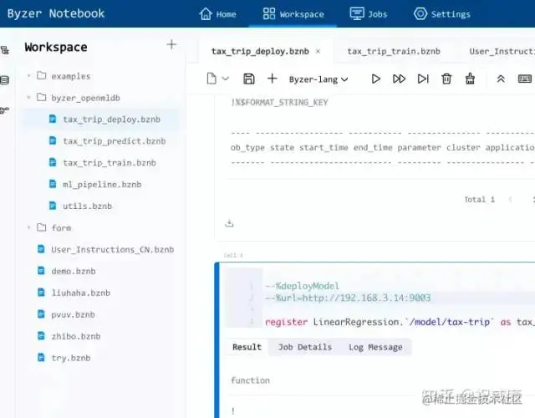Switch to the Workspace menu
The height and width of the screenshot is (418, 535).
[x=293, y=14]
